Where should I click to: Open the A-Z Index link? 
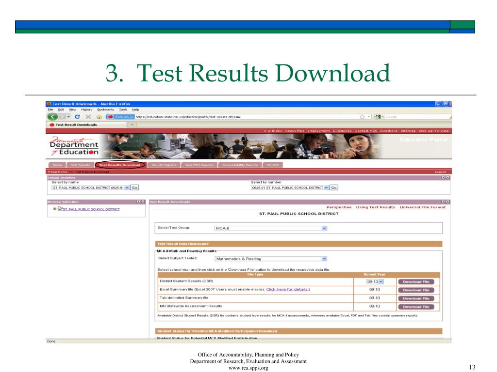pyautogui.click(x=273, y=131)
